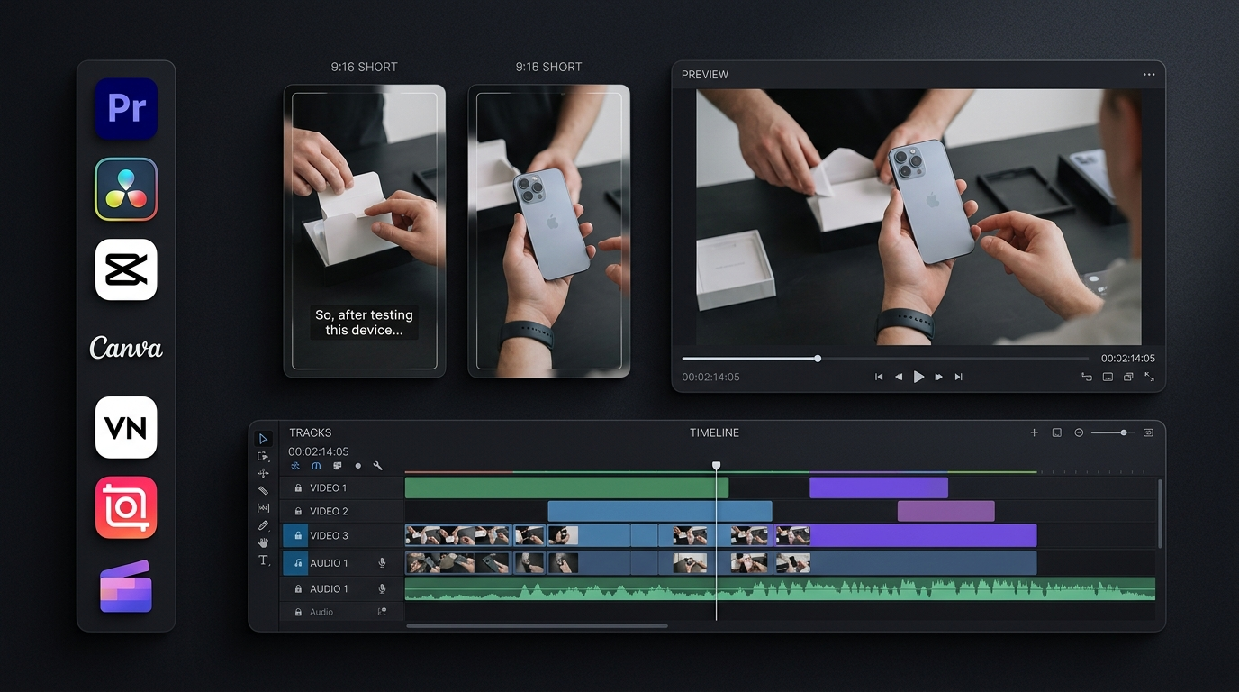Step forward one frame in preview

coord(938,377)
